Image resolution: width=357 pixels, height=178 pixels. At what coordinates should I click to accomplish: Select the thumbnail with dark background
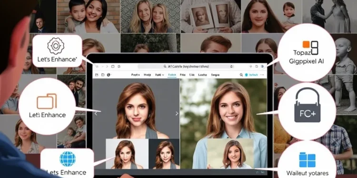164,154
